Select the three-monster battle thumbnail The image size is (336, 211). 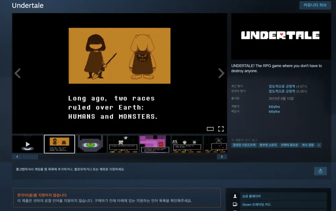(187, 144)
